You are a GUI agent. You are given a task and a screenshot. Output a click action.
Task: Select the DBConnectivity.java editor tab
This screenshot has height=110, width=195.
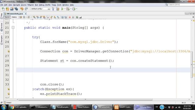(15, 14)
